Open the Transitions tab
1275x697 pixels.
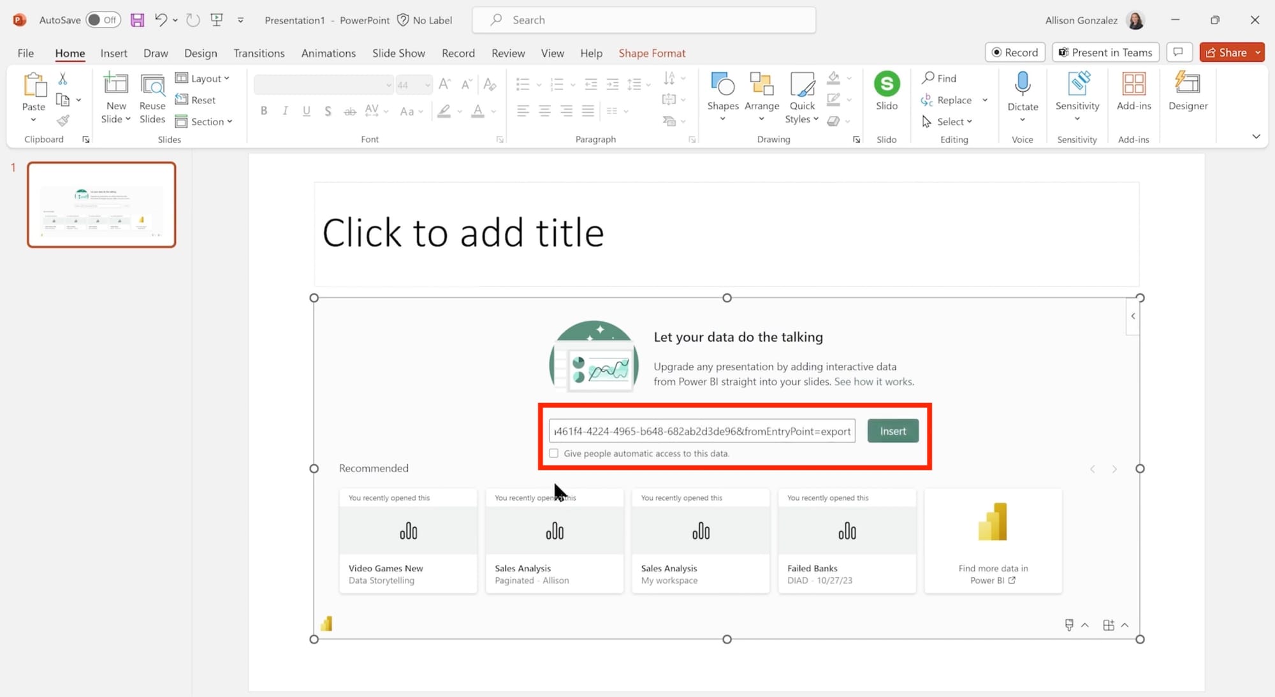point(259,53)
